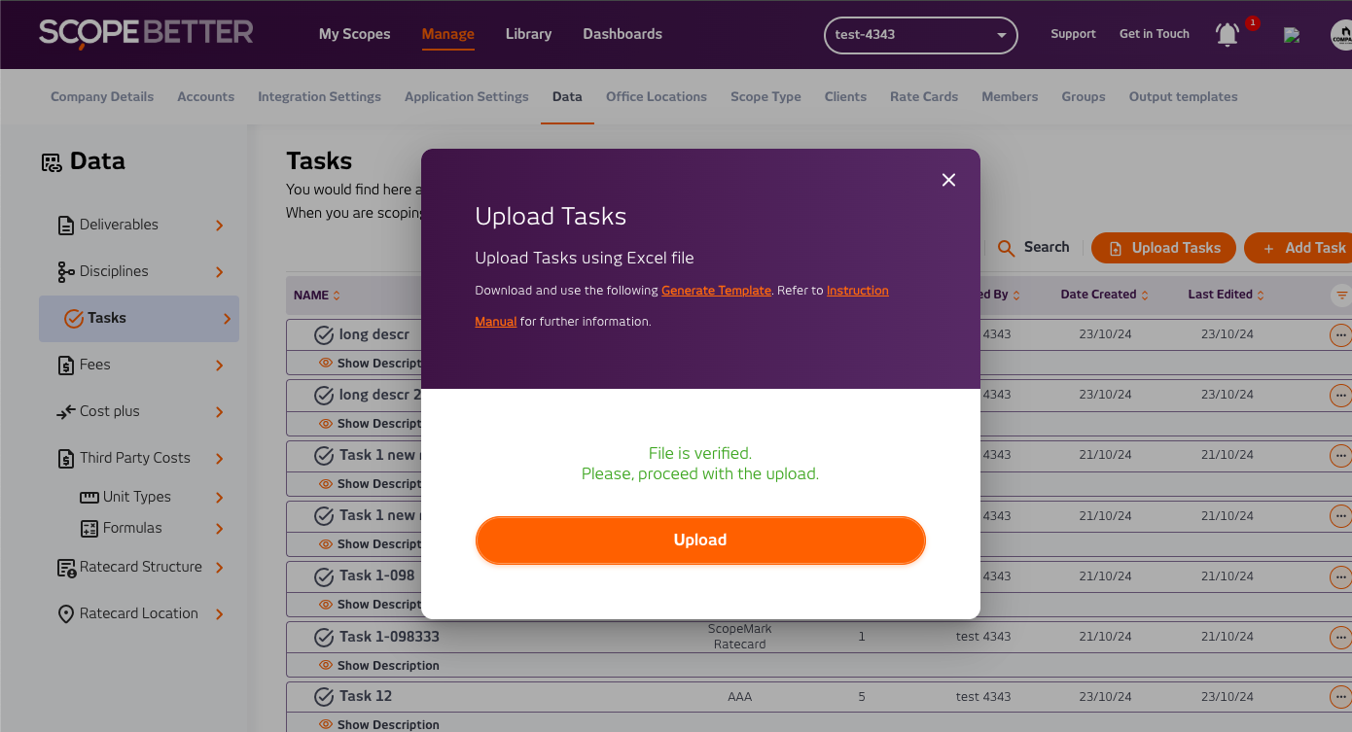The width and height of the screenshot is (1352, 732).
Task: Expand Third Party Costs chevron
Action: click(x=220, y=459)
